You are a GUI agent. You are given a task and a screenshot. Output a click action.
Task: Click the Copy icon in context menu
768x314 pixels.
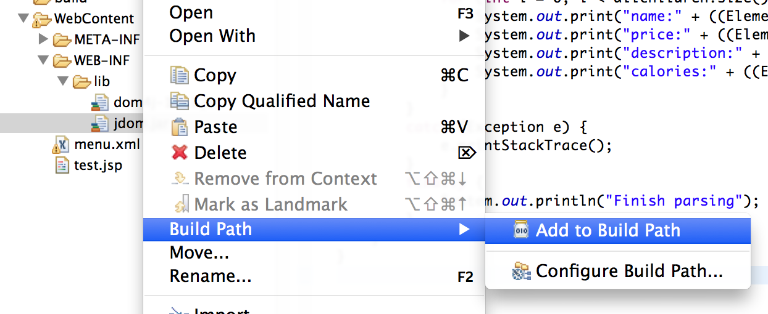(179, 76)
